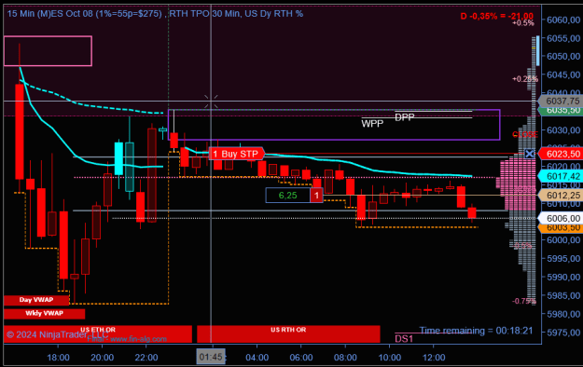Click the green 6035,50 price marker
583x367 pixels.
[561, 111]
